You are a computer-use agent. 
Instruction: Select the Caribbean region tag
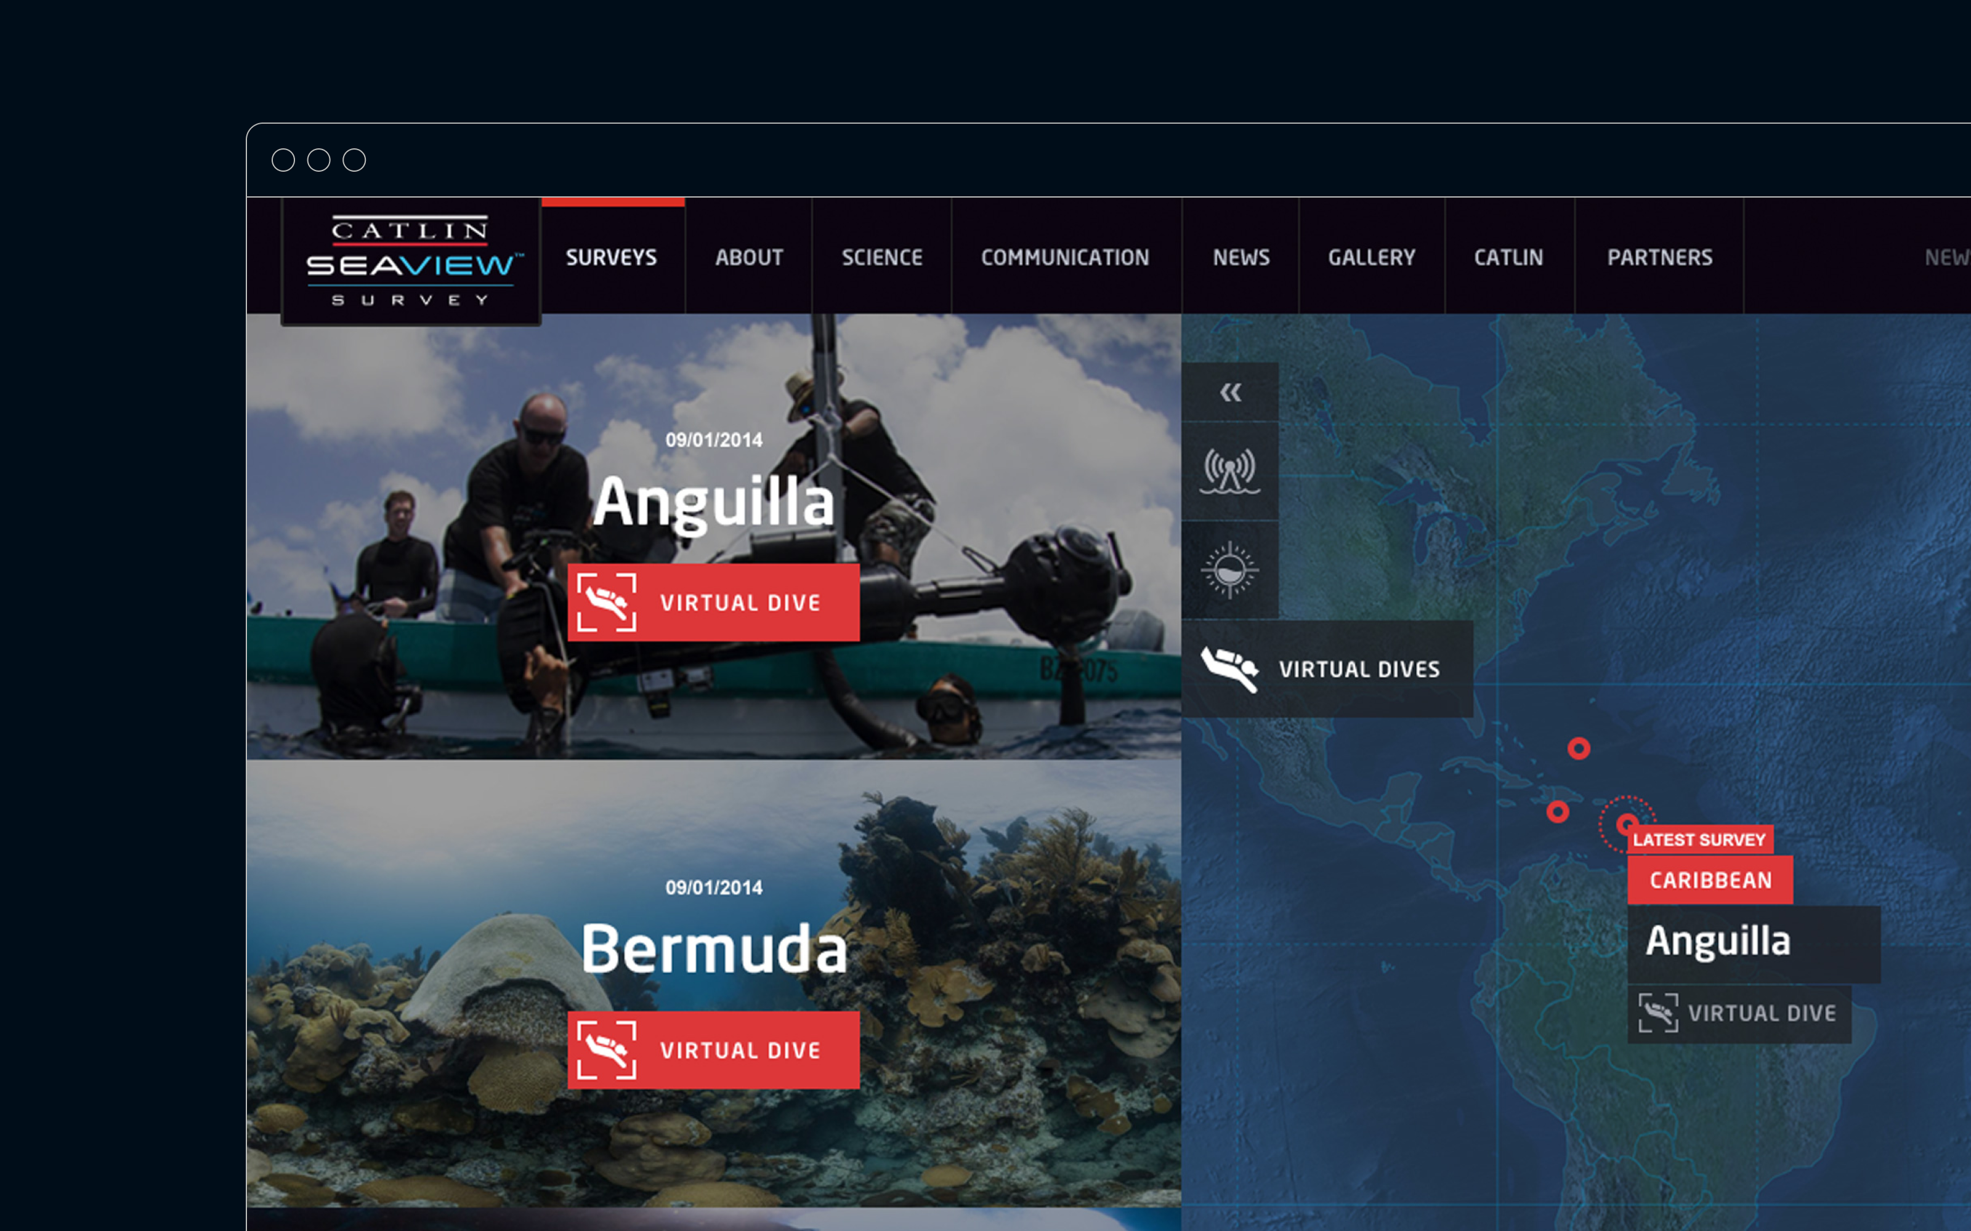tap(1710, 880)
